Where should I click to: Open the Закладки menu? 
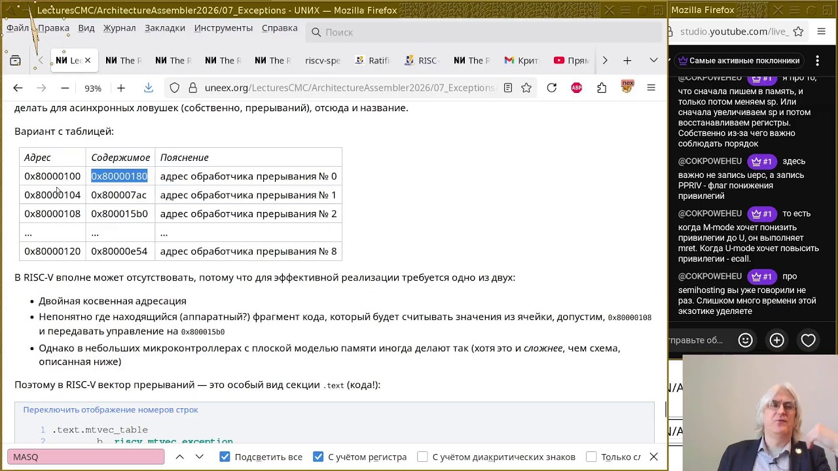(164, 28)
